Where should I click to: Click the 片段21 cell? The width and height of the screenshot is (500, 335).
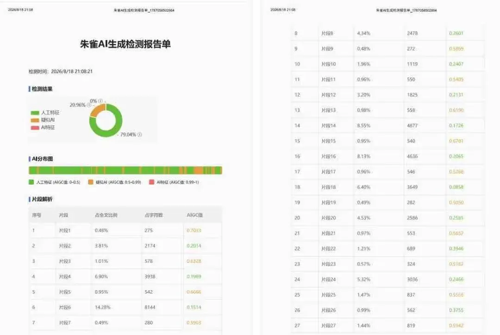[328, 233]
